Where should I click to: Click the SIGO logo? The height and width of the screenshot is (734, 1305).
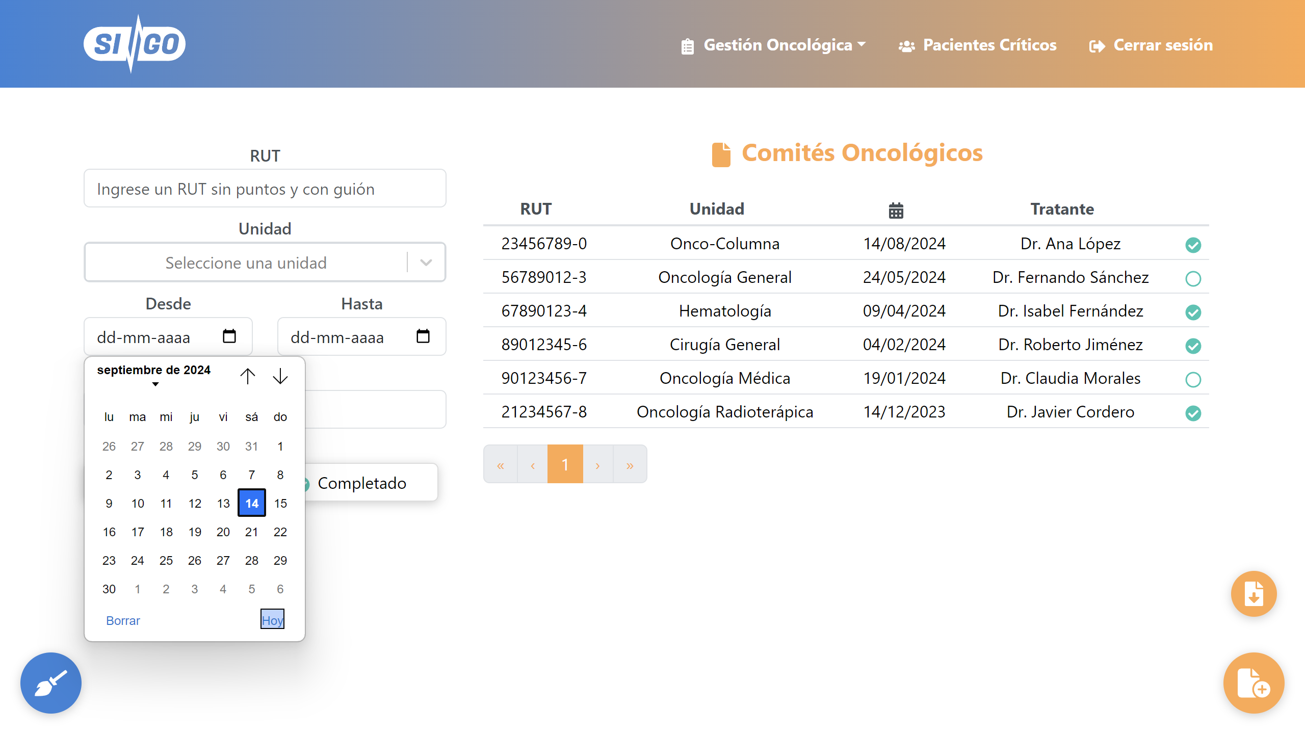[135, 44]
